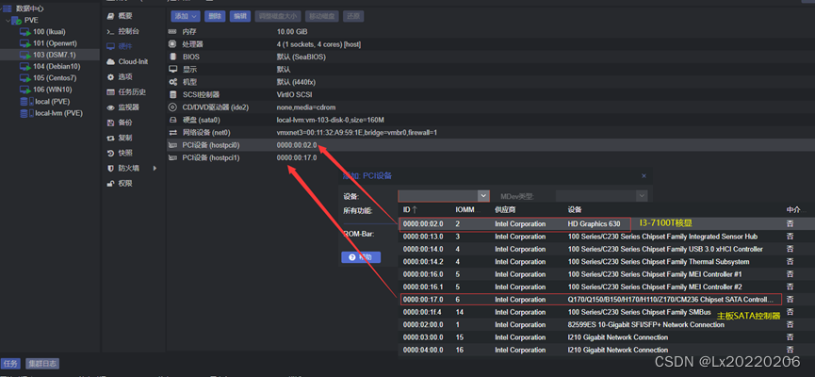Click the 调整磁盘大小 resize disk button

(278, 16)
